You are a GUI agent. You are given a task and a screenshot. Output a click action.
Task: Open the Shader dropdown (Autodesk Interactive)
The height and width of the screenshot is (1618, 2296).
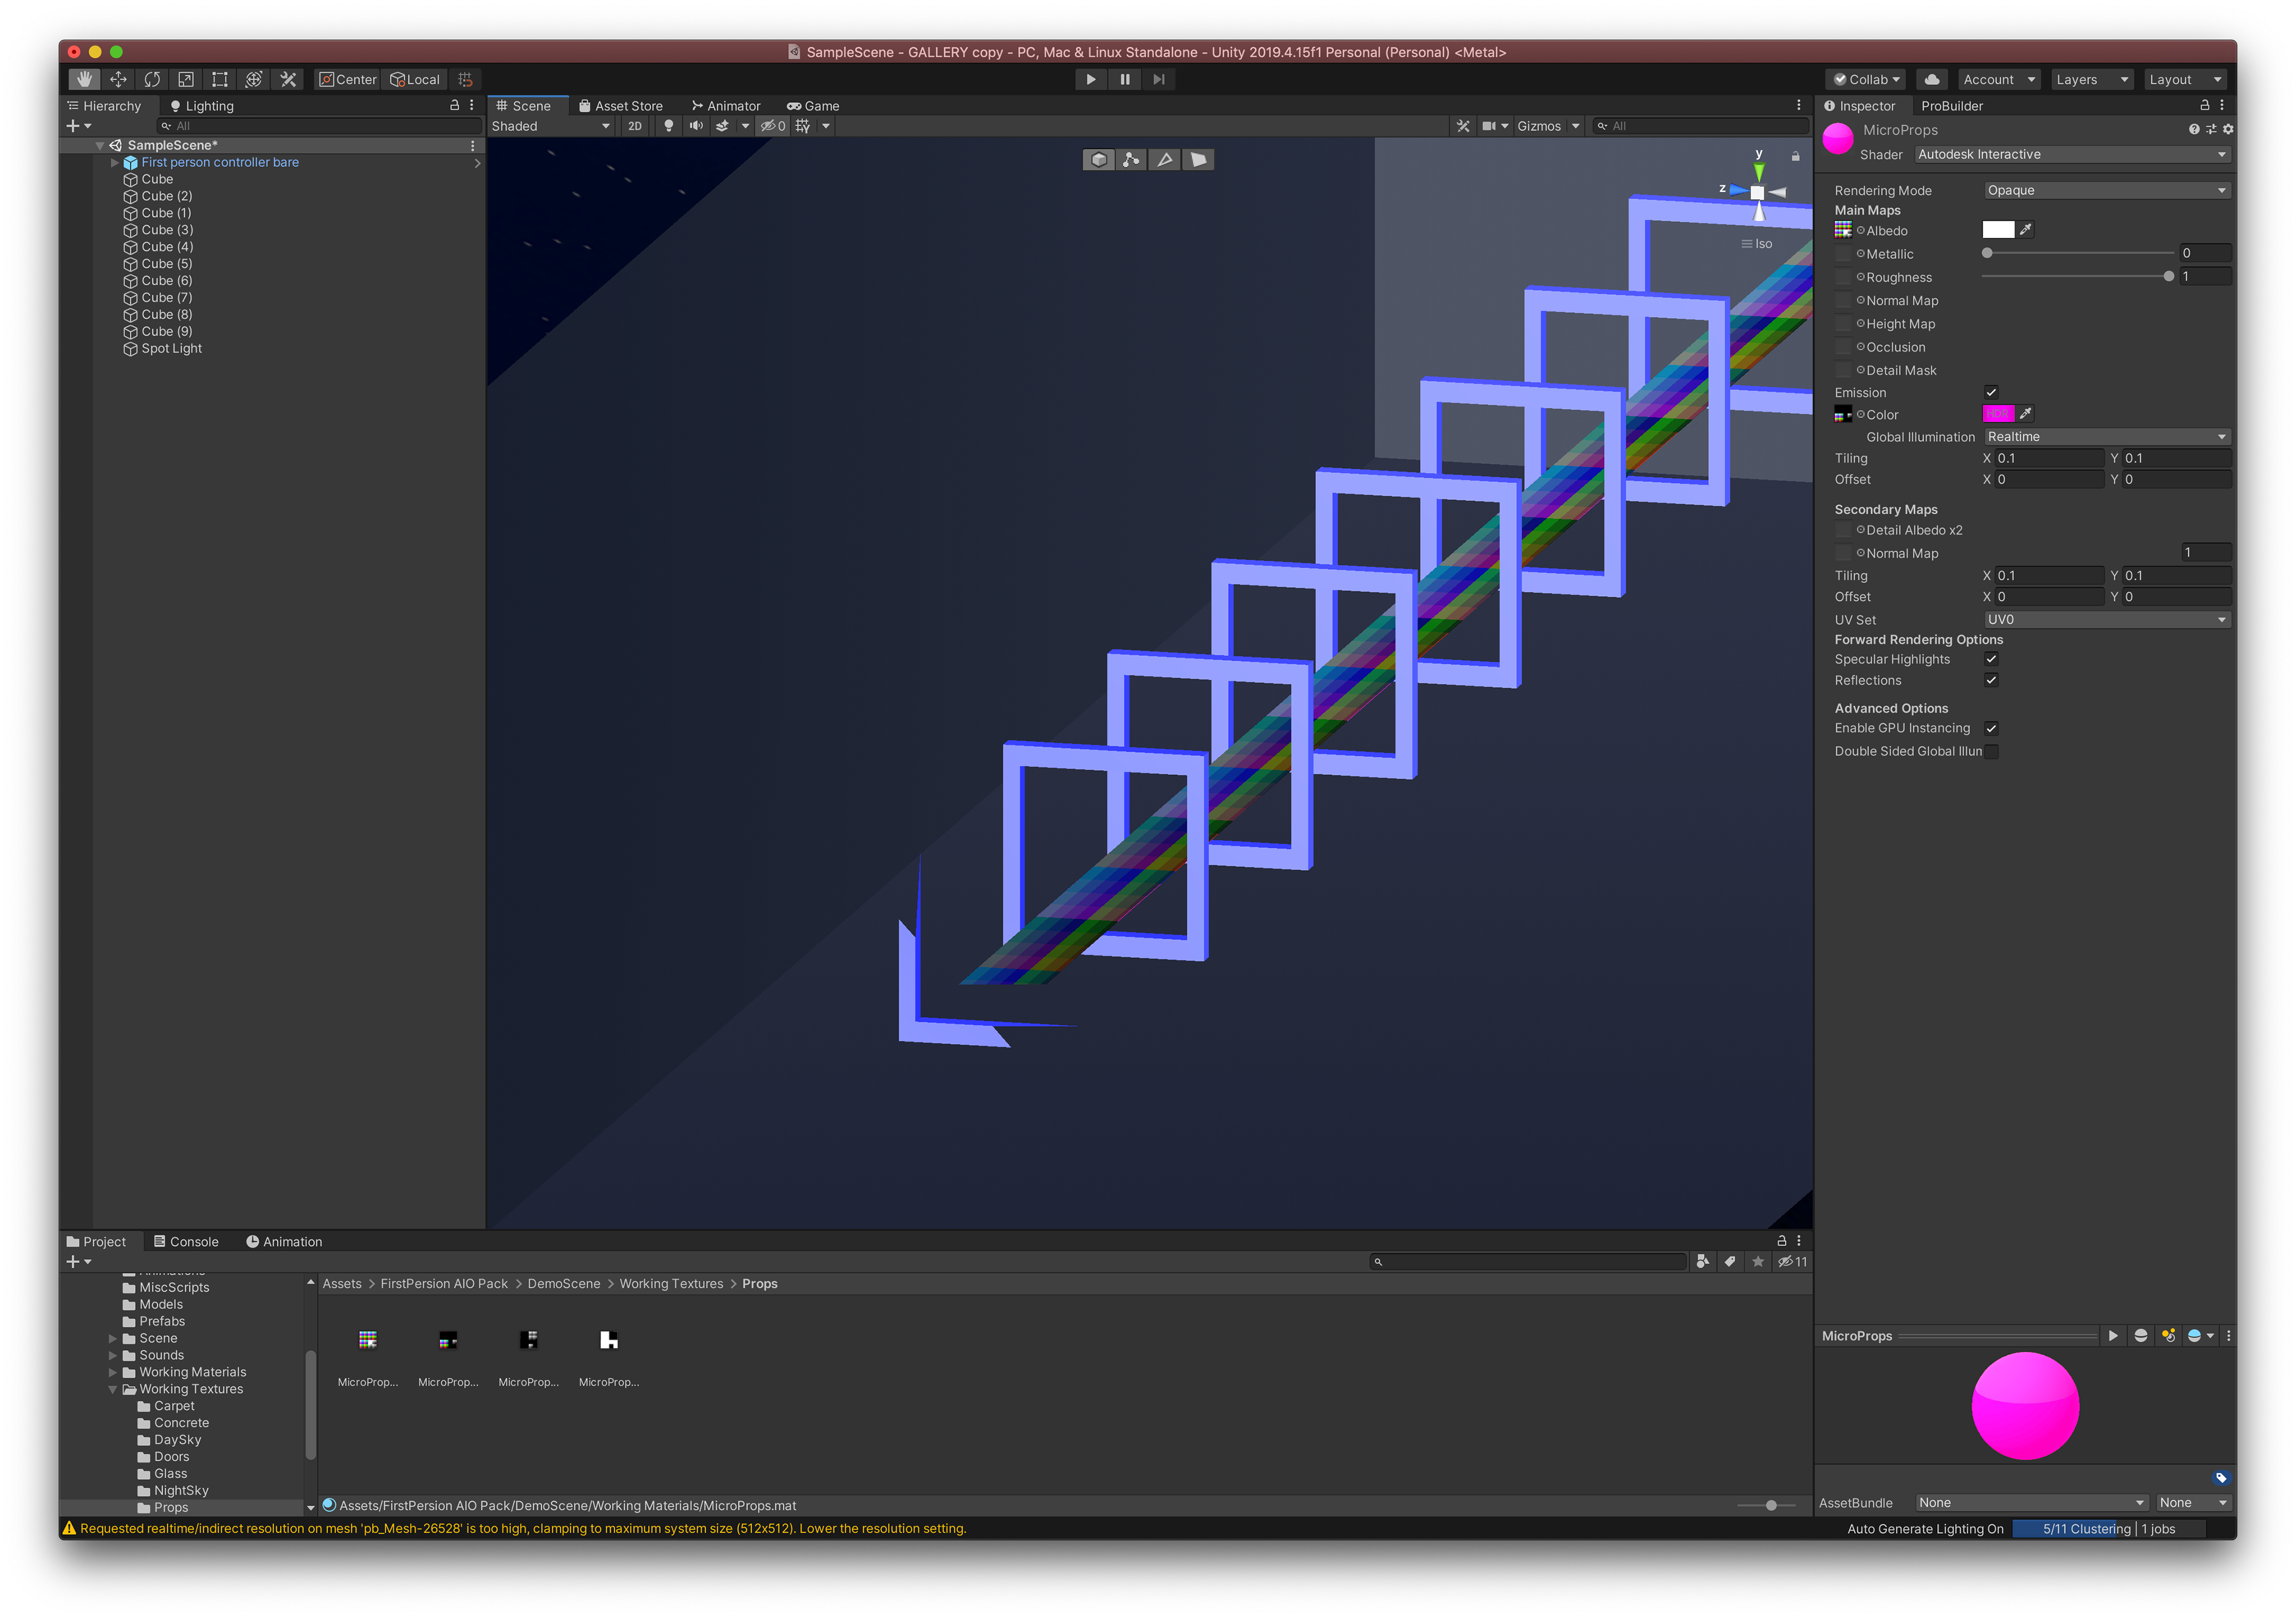pos(2072,154)
